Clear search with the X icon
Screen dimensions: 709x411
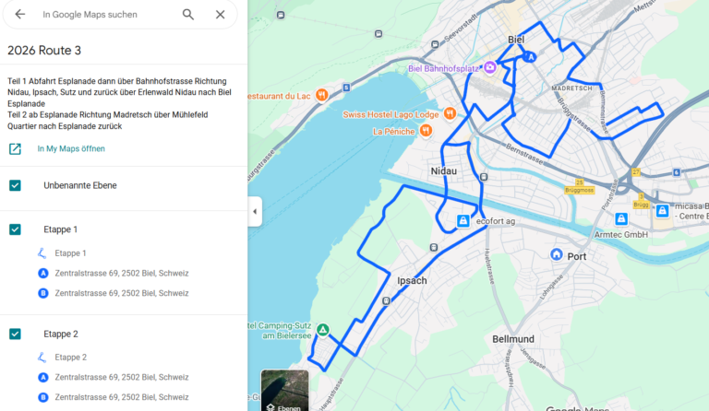(221, 15)
